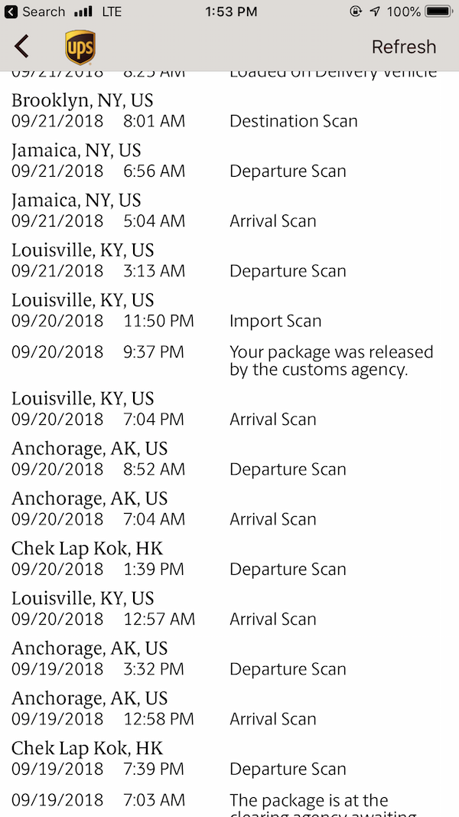Tap the battery icon in status bar

point(438,11)
